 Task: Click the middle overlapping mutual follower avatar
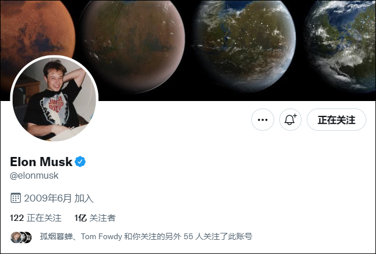point(23,237)
